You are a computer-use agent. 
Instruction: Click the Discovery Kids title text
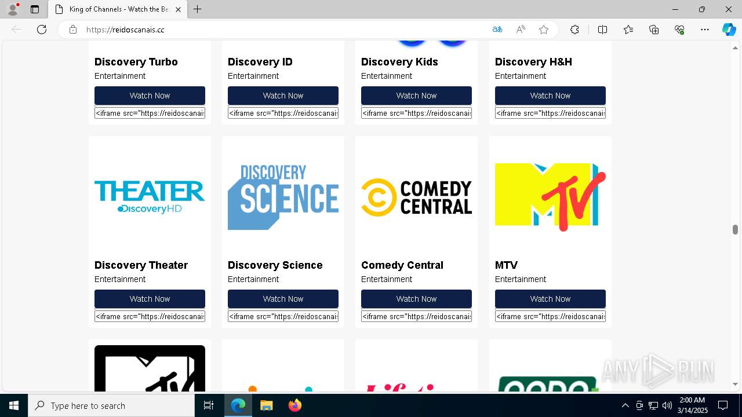(x=399, y=62)
